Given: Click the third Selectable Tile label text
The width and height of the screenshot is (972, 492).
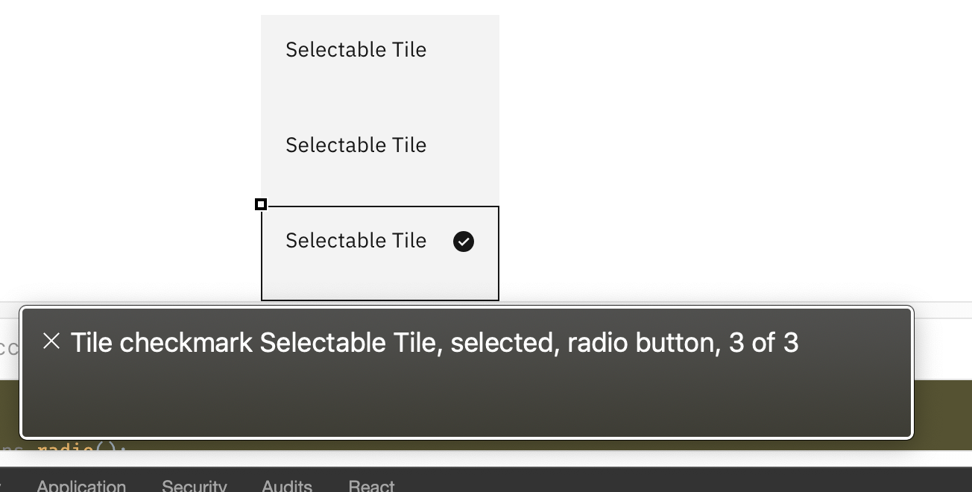Looking at the screenshot, I should click(x=356, y=240).
